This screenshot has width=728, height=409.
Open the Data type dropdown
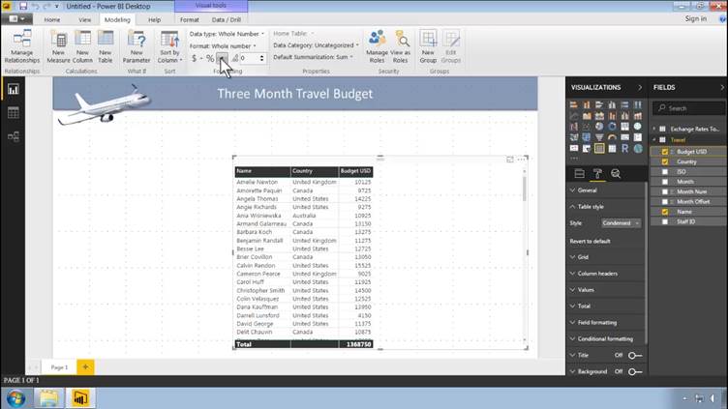point(223,34)
